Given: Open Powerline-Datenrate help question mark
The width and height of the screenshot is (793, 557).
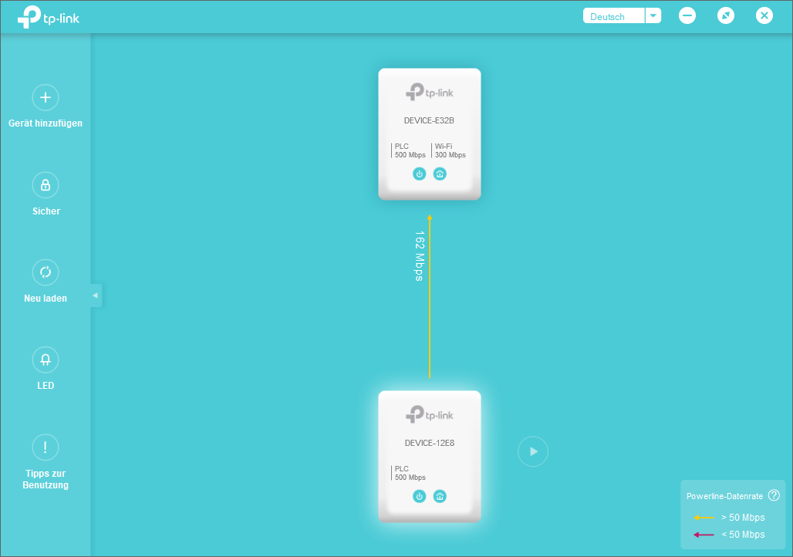Looking at the screenshot, I should pos(774,495).
